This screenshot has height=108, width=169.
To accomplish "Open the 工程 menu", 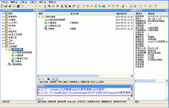I will pos(24,2).
